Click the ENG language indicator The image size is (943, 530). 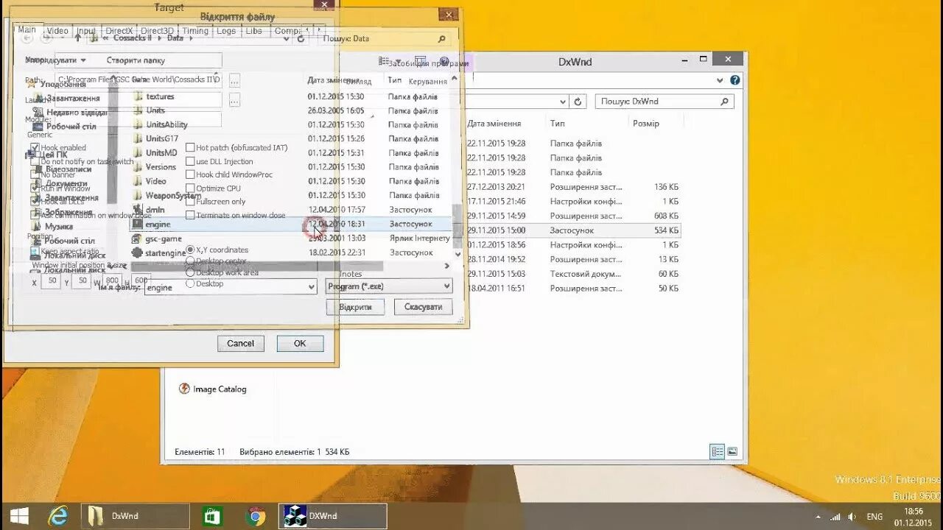point(874,517)
